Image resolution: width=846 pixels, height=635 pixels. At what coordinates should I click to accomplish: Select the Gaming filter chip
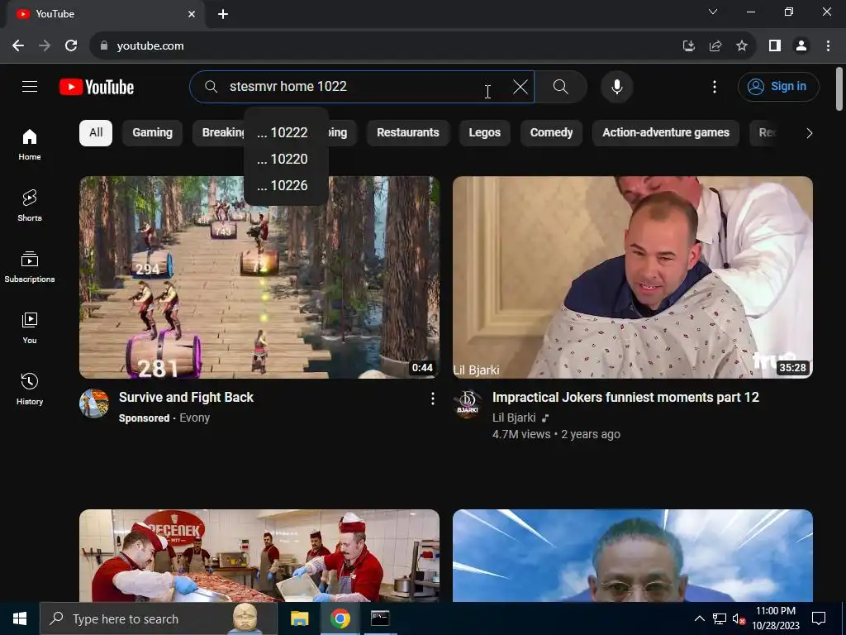coord(152,133)
